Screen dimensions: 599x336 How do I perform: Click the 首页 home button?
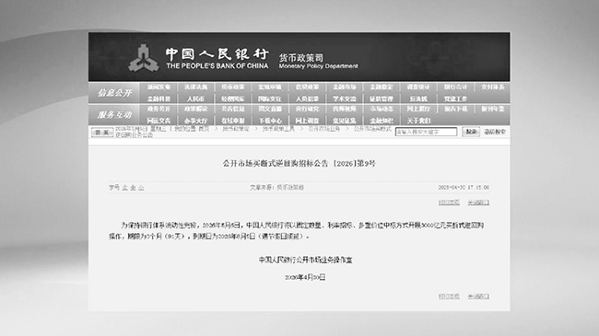(102, 133)
